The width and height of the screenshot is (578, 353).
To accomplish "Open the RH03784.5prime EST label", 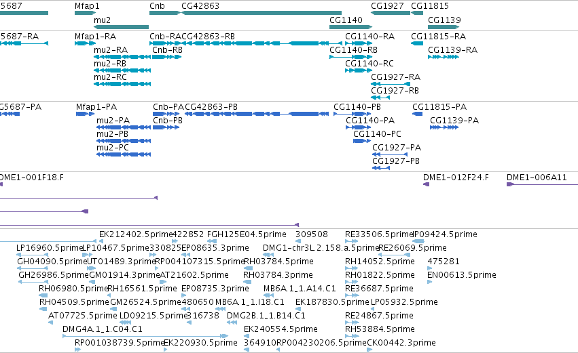I will coord(279,262).
